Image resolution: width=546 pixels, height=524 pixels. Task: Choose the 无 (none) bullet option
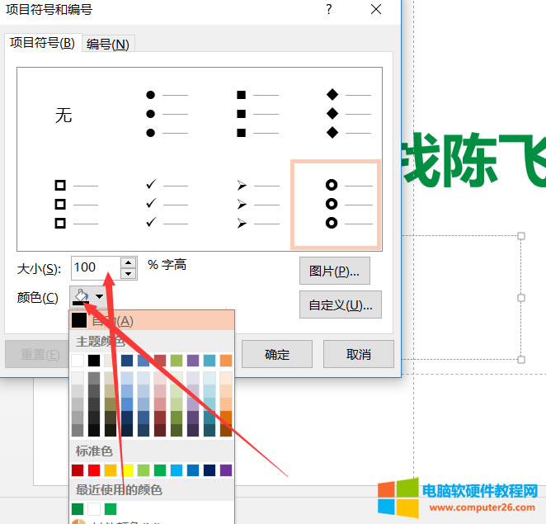[x=64, y=116]
